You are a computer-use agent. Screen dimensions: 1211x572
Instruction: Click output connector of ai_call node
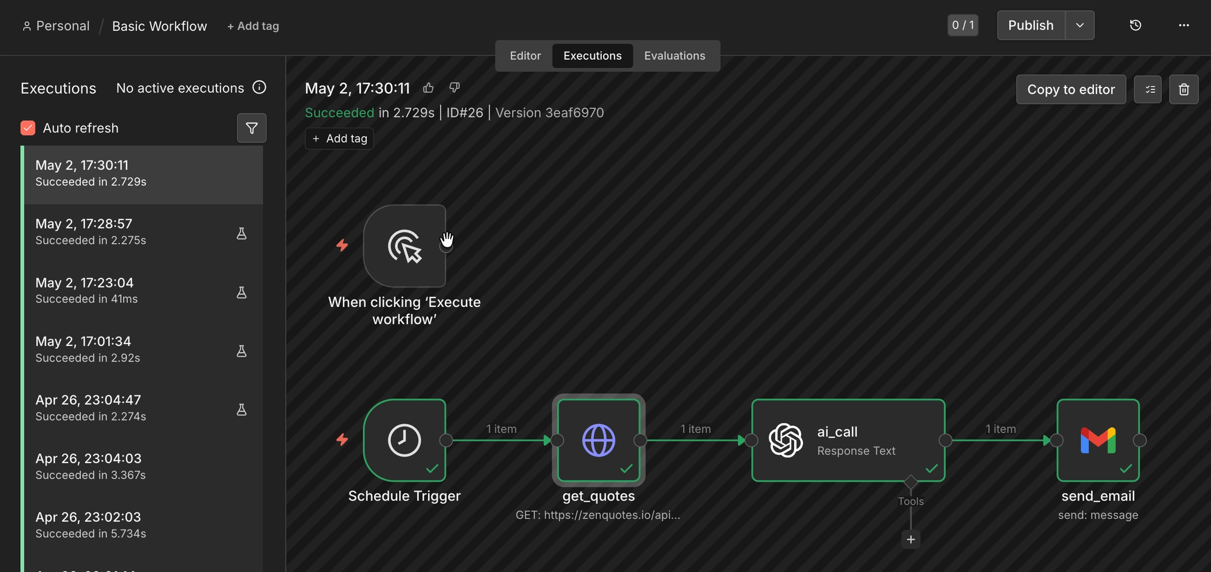pos(946,440)
